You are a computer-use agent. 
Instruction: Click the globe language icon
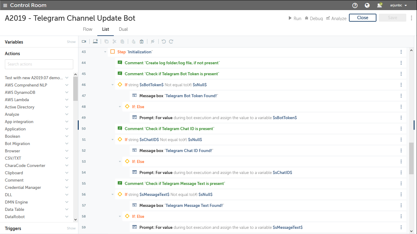(367, 5)
